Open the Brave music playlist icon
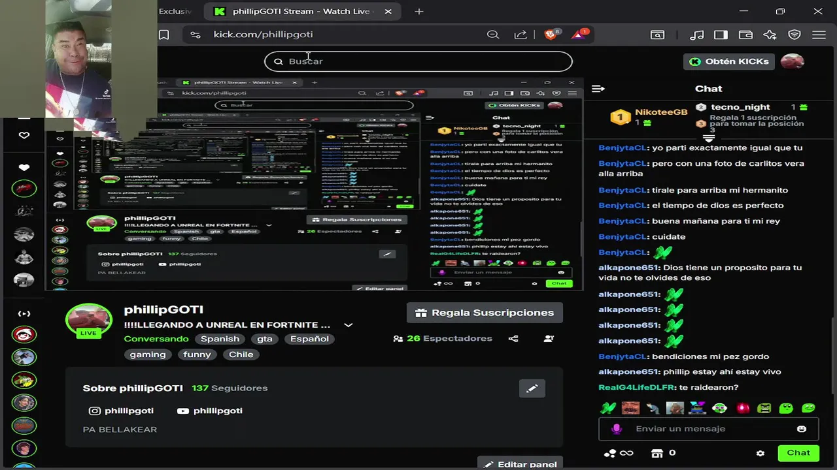Viewport: 837px width, 470px height. (697, 35)
